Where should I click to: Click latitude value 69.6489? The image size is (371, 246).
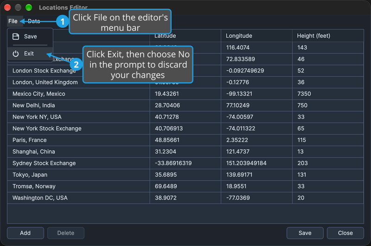click(x=166, y=186)
